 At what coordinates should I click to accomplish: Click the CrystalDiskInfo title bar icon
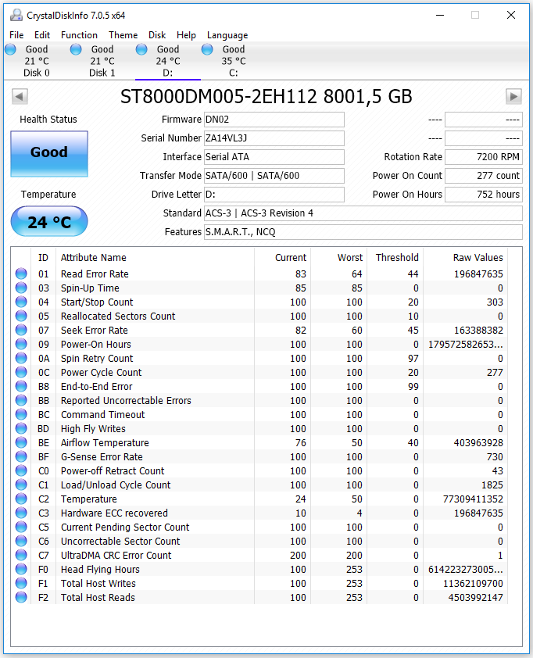16,15
